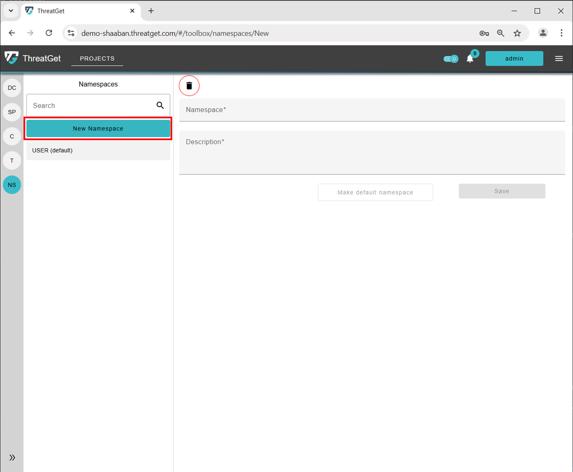Open the NS Namespaces sidebar icon
573x472 pixels.
click(x=11, y=185)
